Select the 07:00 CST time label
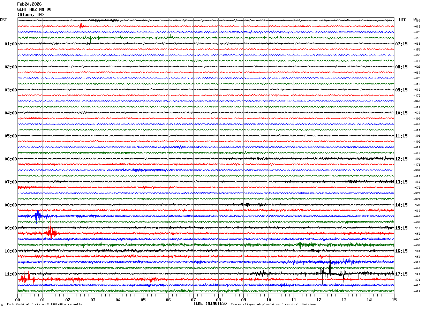This screenshot has width=422, height=309. 11,182
